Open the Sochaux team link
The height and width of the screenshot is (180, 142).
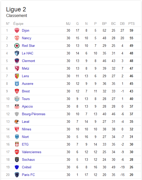(28, 159)
